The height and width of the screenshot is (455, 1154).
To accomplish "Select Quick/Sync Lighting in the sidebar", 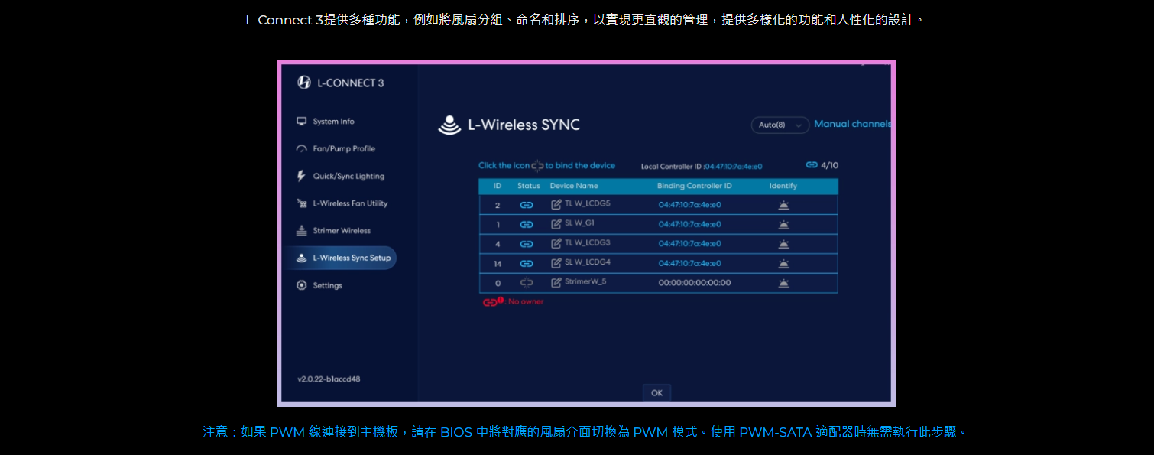I will tap(348, 177).
